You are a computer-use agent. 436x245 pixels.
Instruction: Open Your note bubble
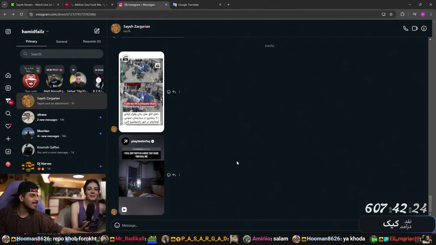point(31,79)
